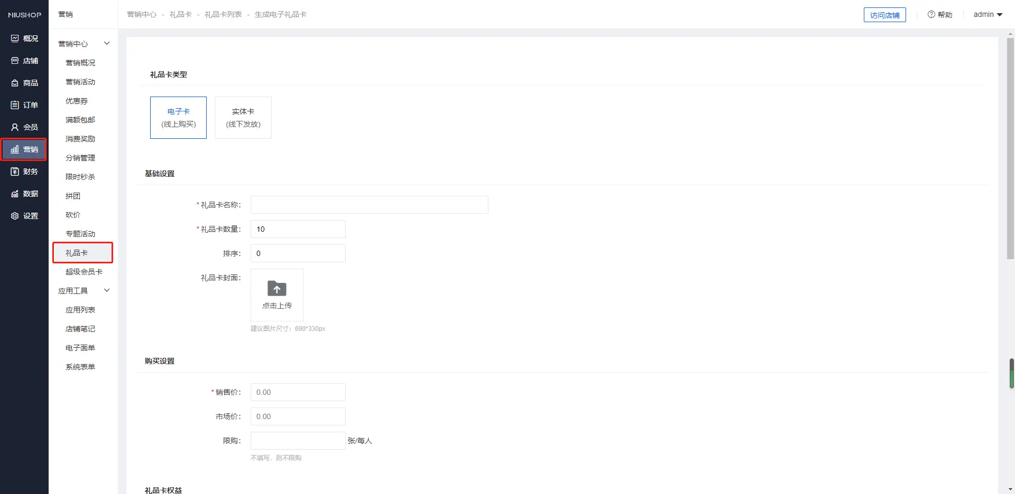Click the Overview (概况) icon in sidebar

(15, 39)
